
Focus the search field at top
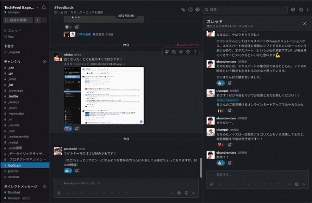pos(245,9)
